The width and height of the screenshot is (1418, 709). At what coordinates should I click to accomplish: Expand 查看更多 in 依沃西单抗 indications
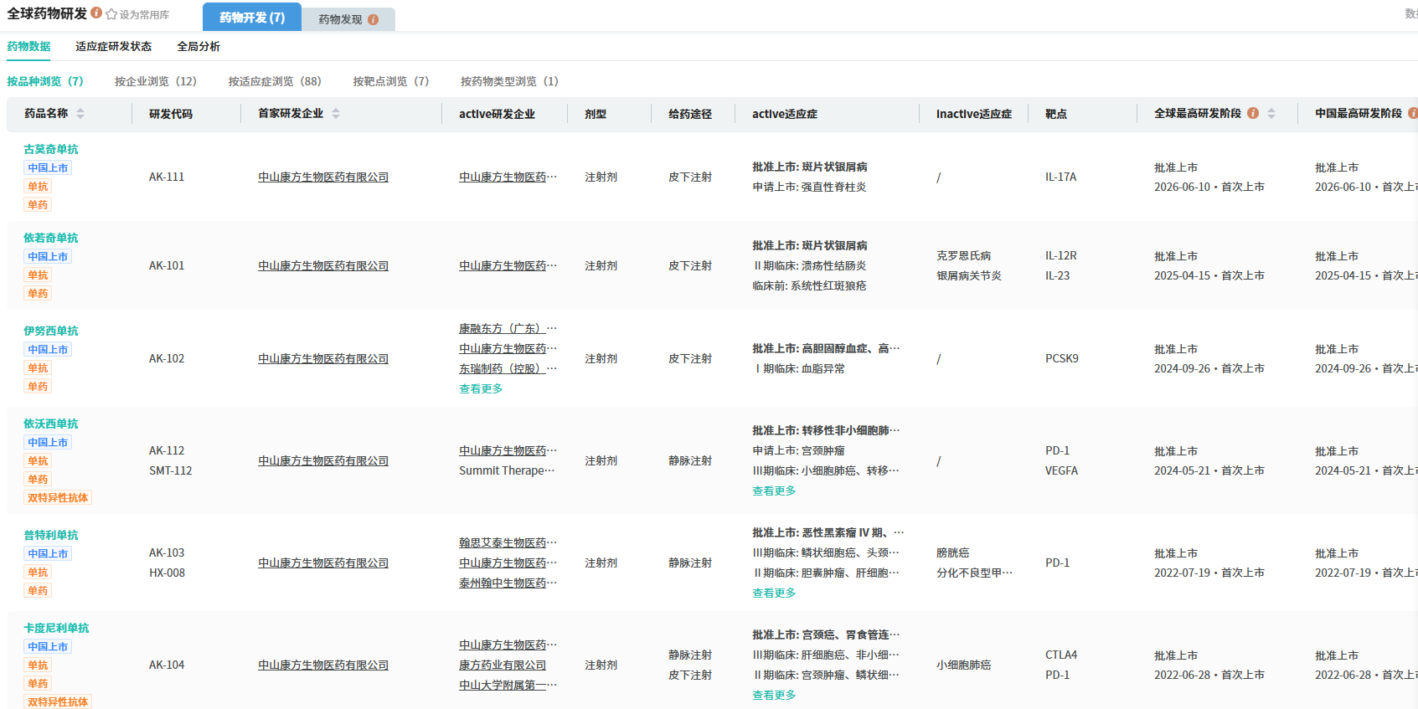[774, 491]
